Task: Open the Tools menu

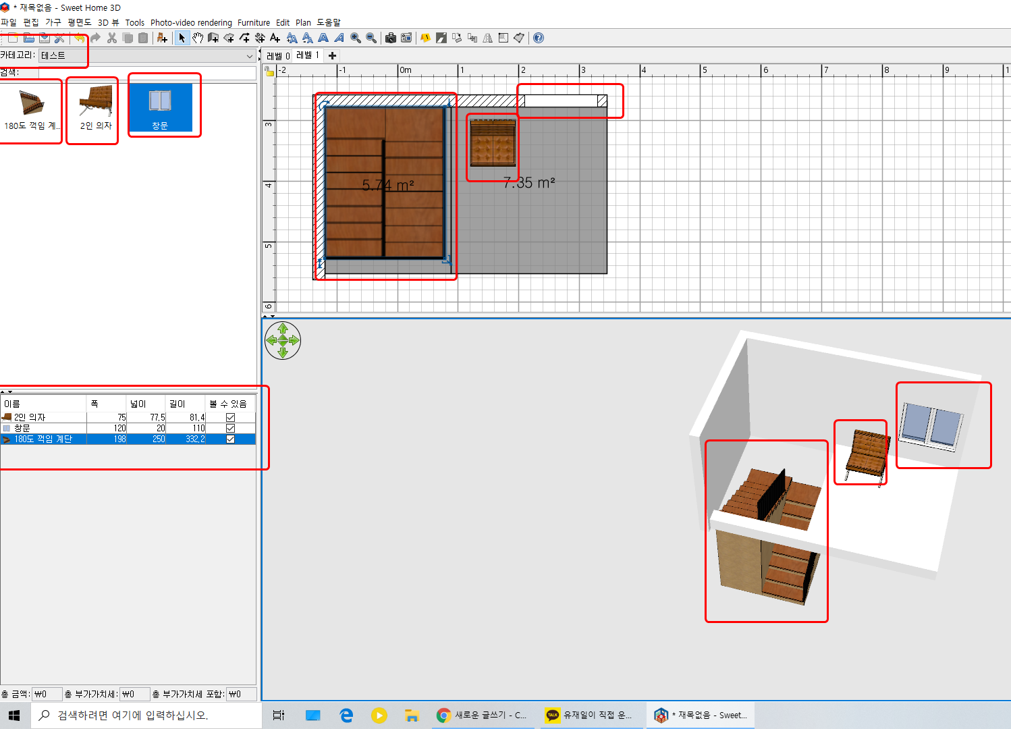Action: pyautogui.click(x=135, y=22)
